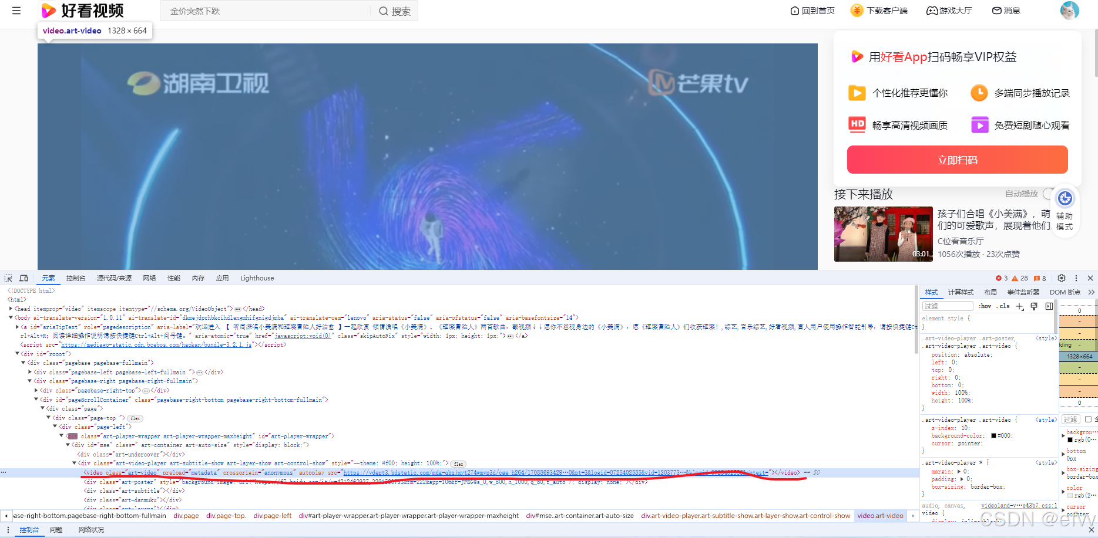Click the 孩子们合唱《小美满》 video thumbnail
The image size is (1098, 538).
[883, 234]
